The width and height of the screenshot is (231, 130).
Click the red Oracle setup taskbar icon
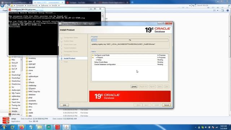(x=57, y=127)
